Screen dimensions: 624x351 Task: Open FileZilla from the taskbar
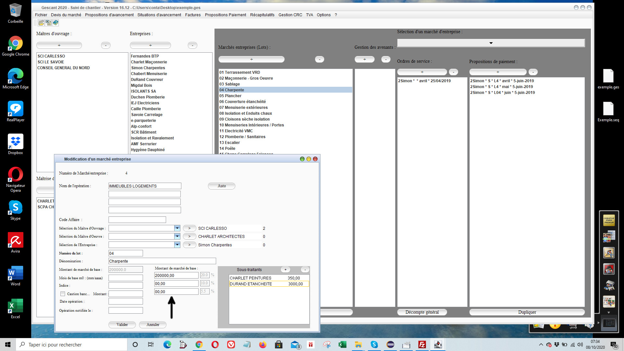(422, 344)
